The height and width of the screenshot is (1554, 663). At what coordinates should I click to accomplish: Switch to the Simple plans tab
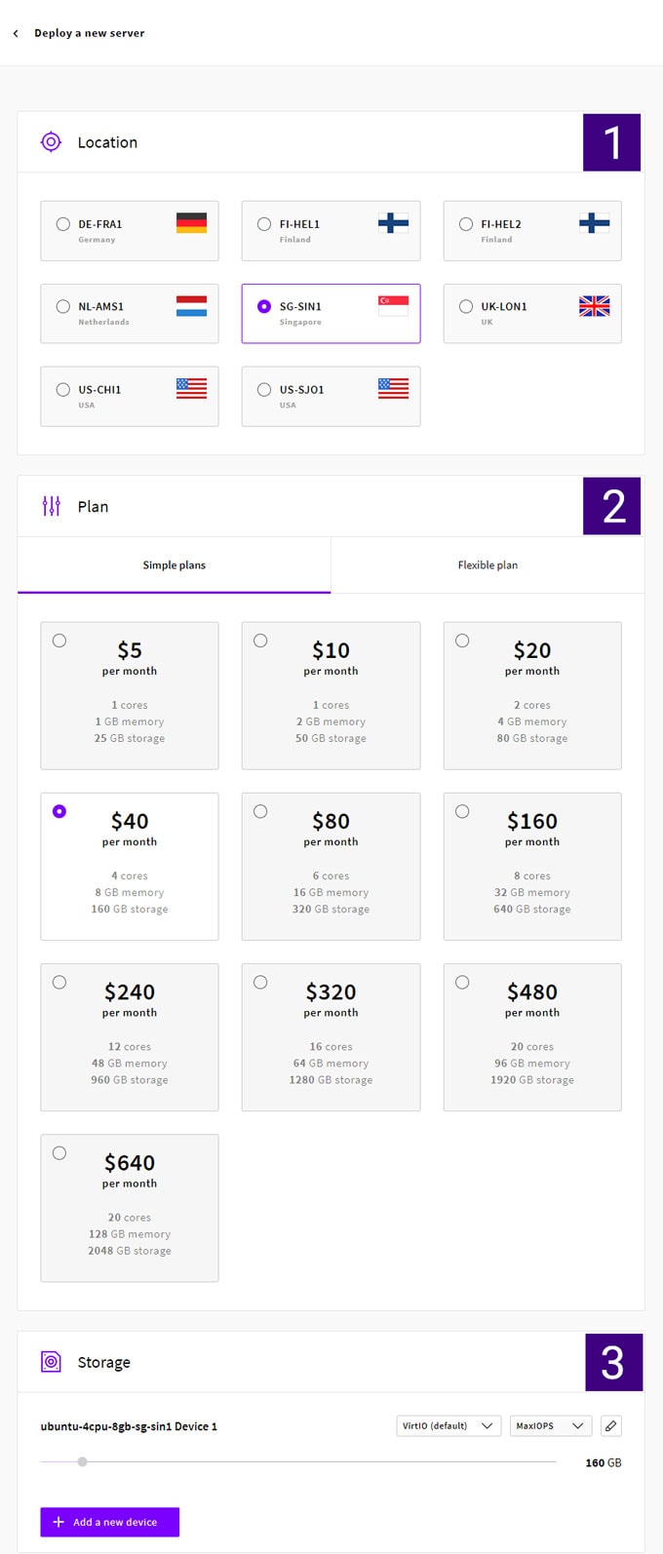click(x=175, y=564)
